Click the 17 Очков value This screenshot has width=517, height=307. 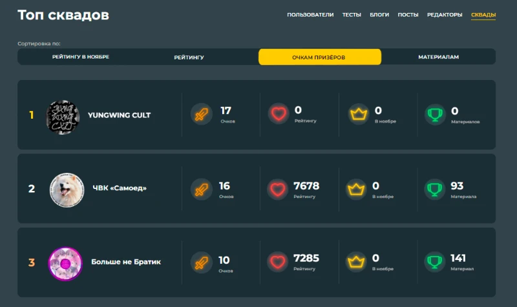[226, 110]
